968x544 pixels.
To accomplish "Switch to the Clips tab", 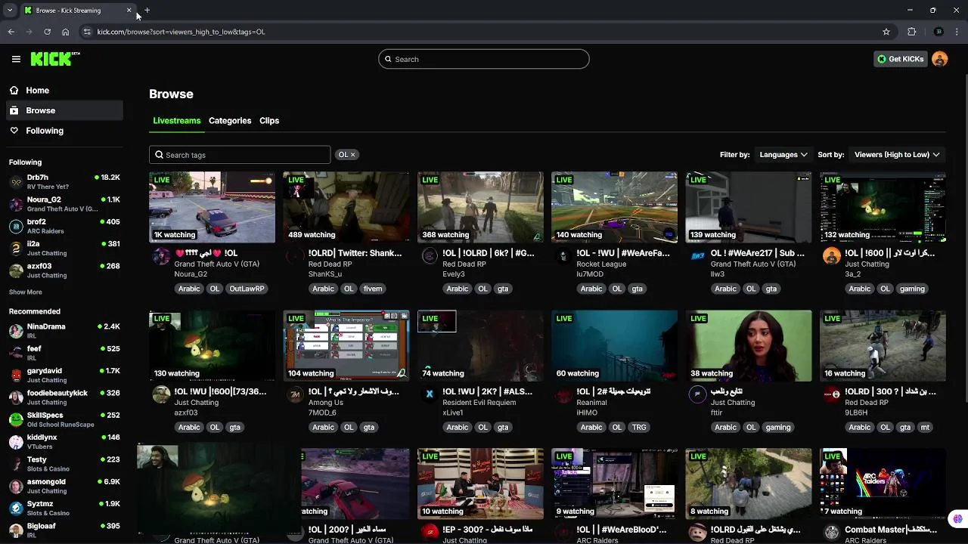I will coord(269,121).
